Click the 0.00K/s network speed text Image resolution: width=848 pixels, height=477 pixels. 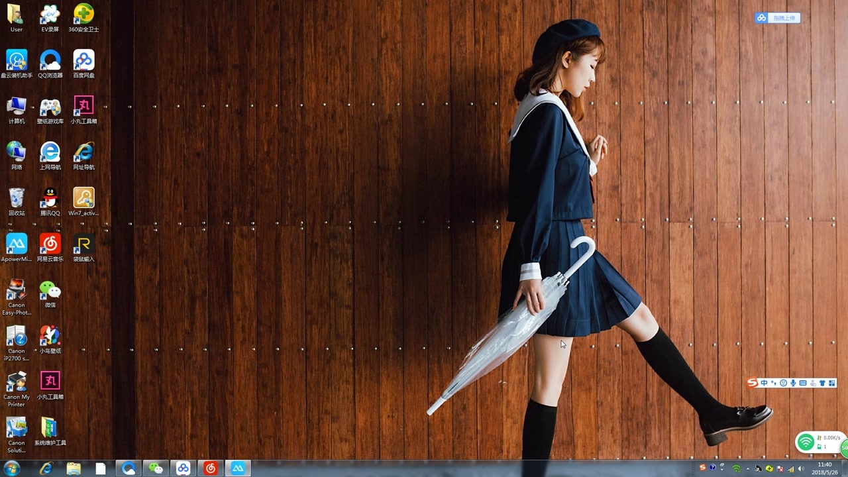click(832, 438)
